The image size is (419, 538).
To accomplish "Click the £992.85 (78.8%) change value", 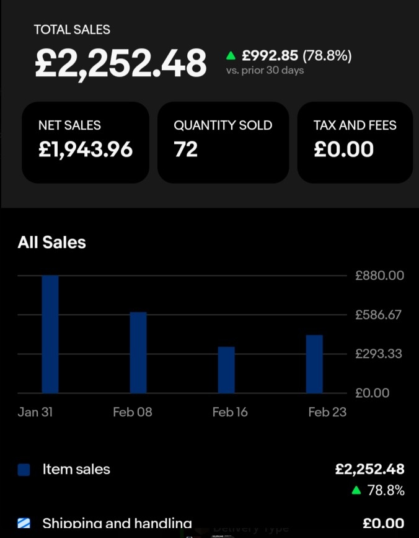I will click(x=296, y=56).
